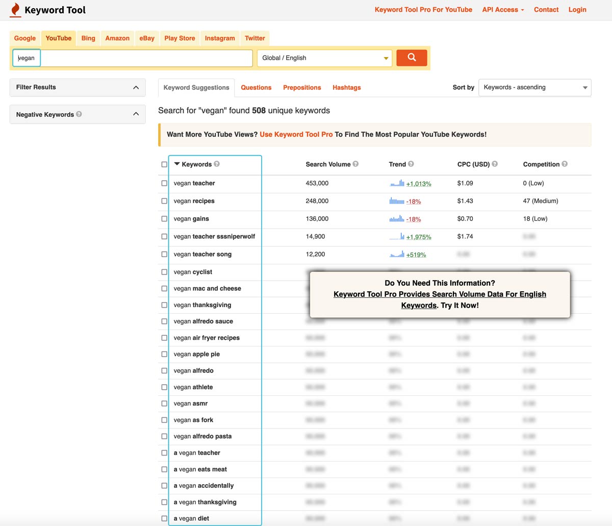The image size is (612, 526).
Task: Check the vegan alfredo sauce checkbox
Action: point(164,321)
